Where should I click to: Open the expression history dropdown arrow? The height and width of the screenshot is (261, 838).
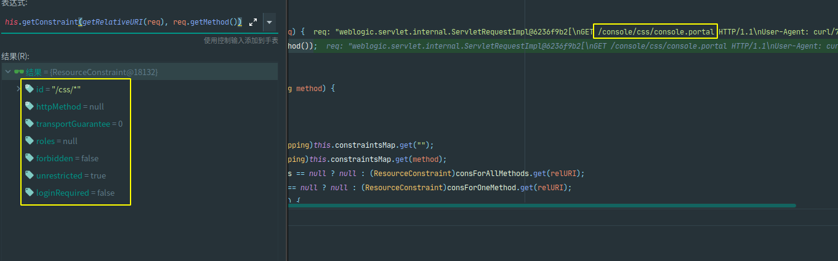[269, 22]
